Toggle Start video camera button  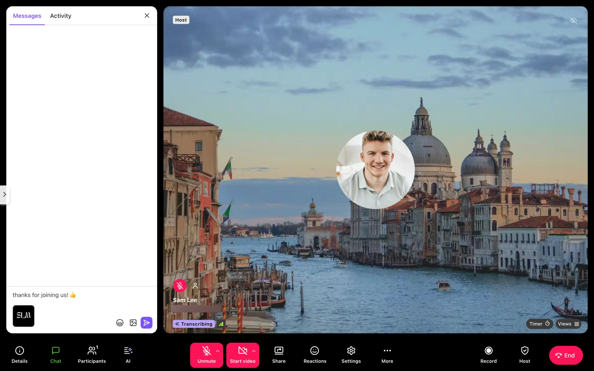[x=242, y=355]
